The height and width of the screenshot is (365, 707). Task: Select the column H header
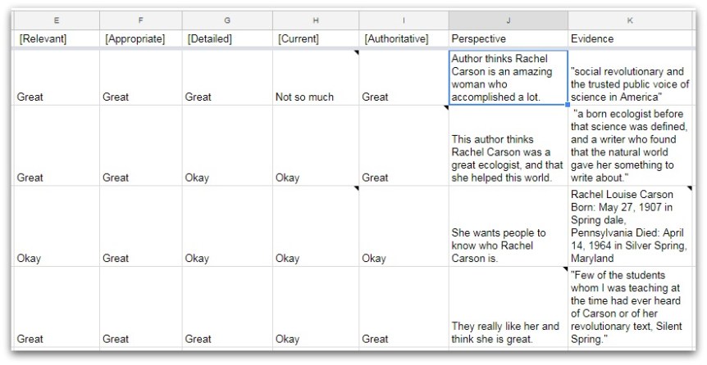pyautogui.click(x=316, y=20)
